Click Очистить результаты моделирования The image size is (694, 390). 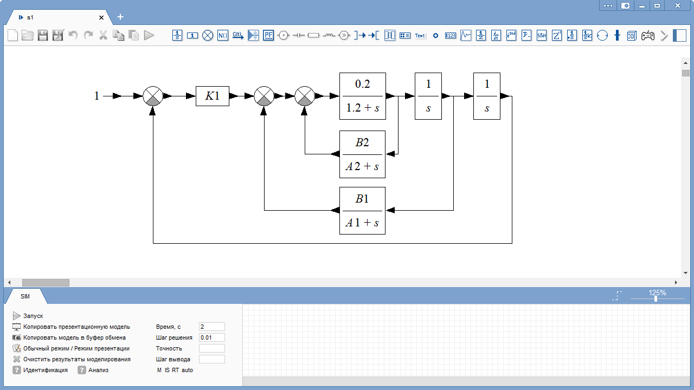coord(72,359)
